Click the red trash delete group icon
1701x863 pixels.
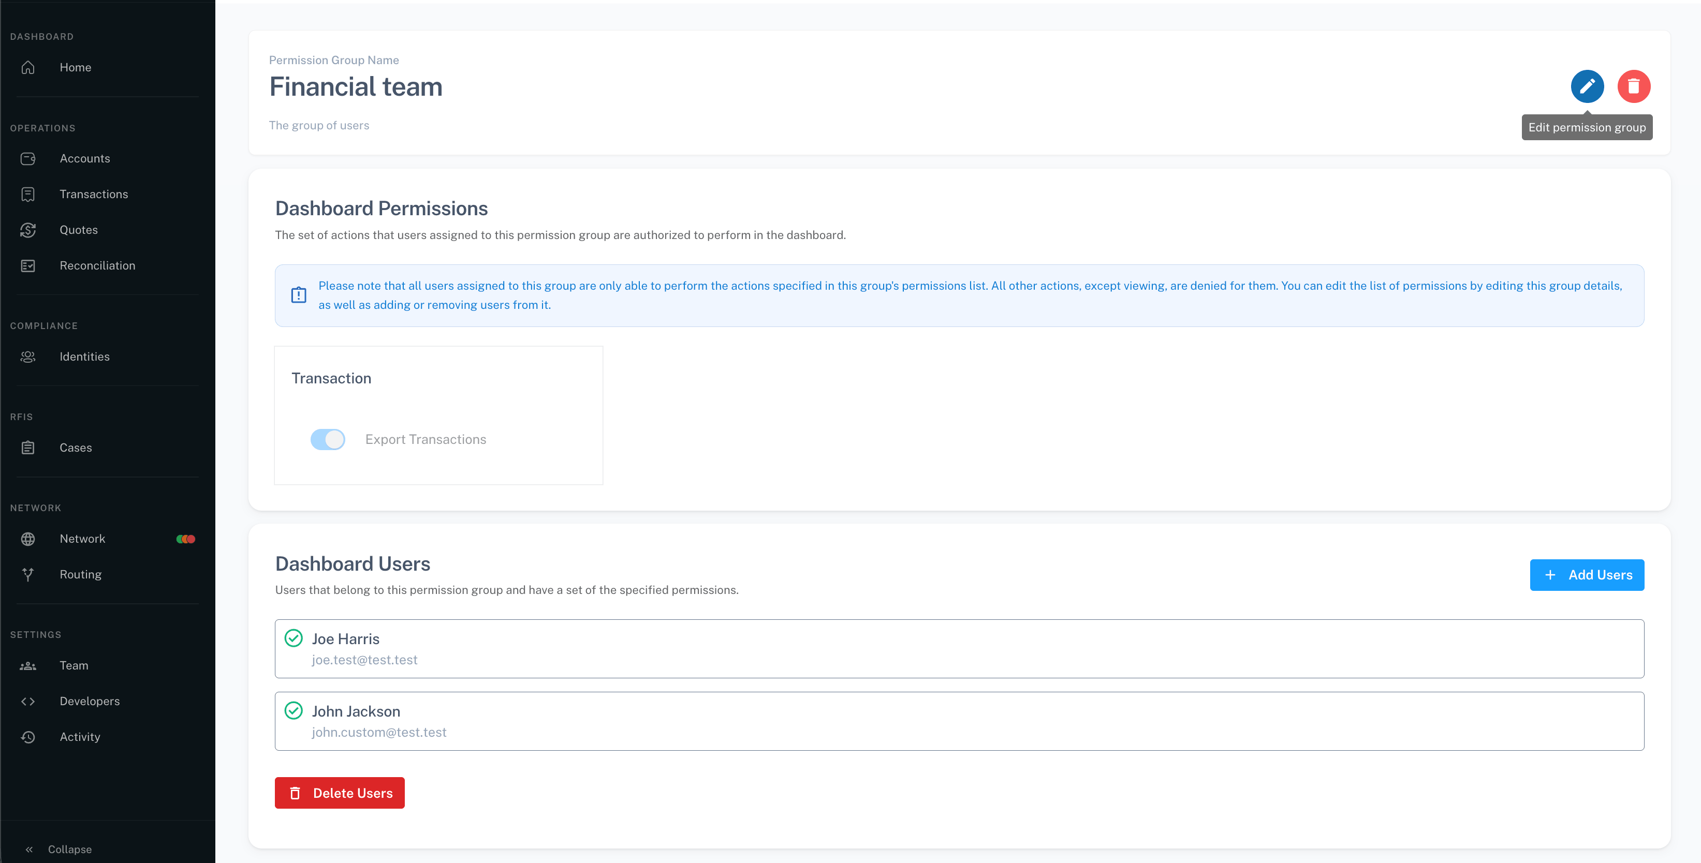coord(1634,86)
